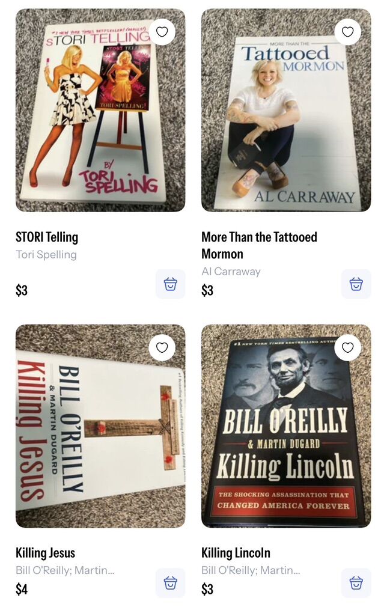
Task: Select author Tori Spelling
Action: 46,255
